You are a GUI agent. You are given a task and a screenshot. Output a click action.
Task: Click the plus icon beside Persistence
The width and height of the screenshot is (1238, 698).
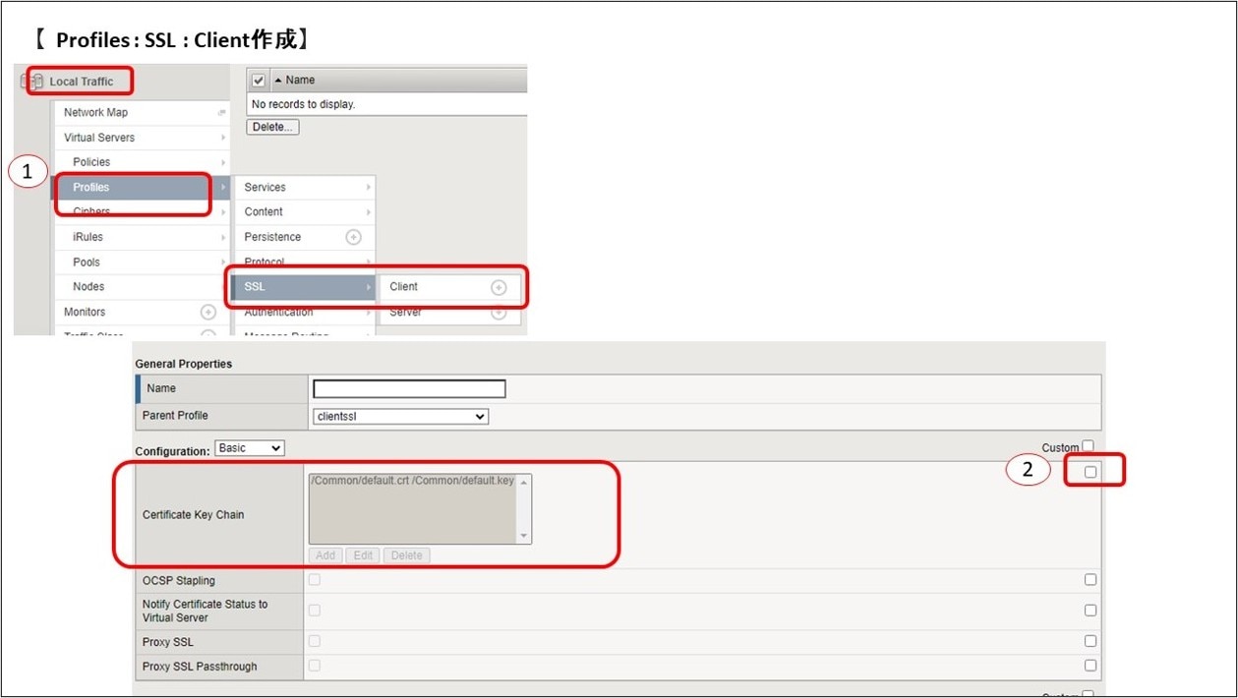[353, 237]
